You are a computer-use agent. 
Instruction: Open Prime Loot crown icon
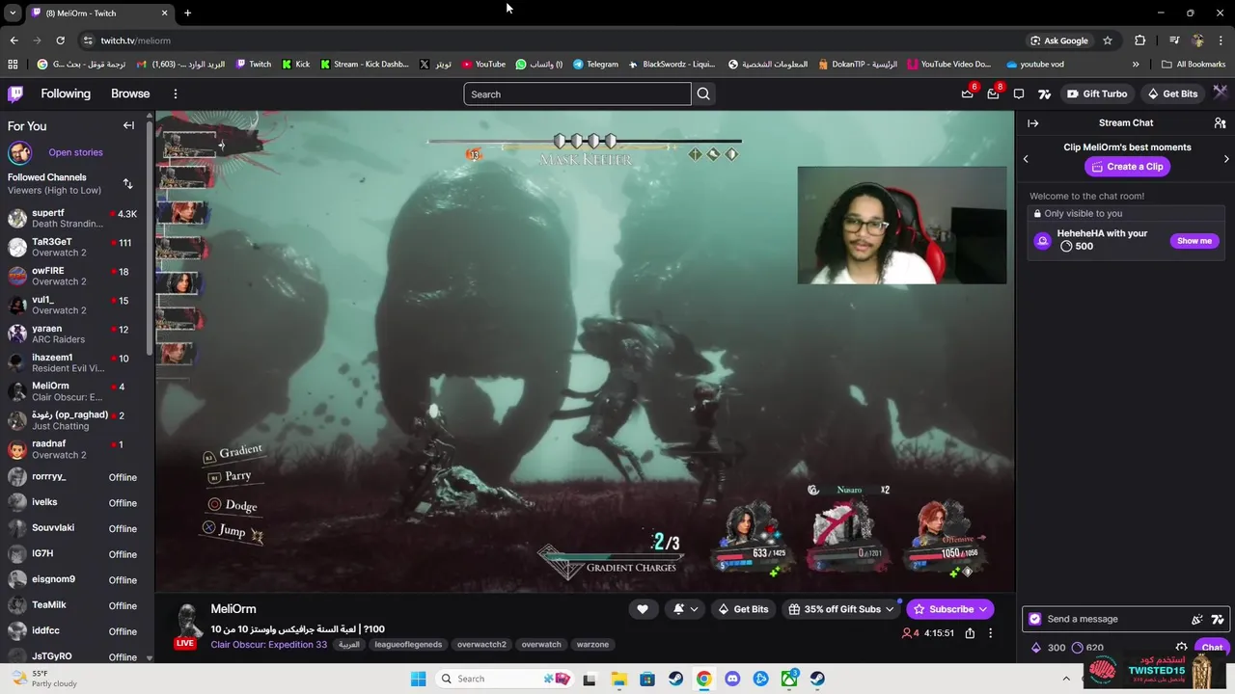(968, 93)
